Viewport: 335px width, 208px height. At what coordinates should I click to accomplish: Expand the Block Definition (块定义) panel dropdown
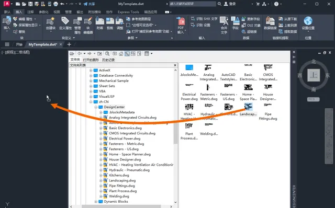point(74,38)
